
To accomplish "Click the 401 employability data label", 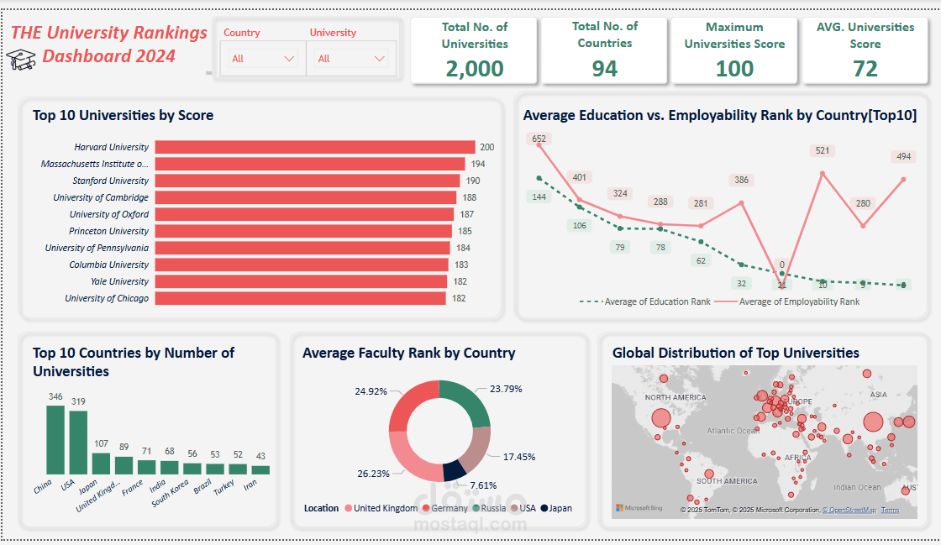I will (579, 177).
